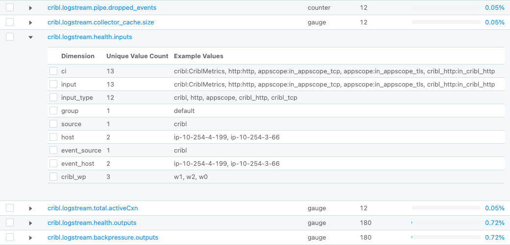Image resolution: width=510 pixels, height=245 pixels.
Task: Collapse the cribl.logstream.health.inputs row
Action: (30, 37)
